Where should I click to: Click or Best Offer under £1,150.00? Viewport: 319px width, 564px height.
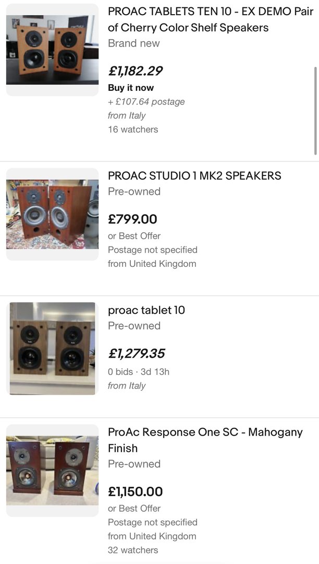pos(134,508)
